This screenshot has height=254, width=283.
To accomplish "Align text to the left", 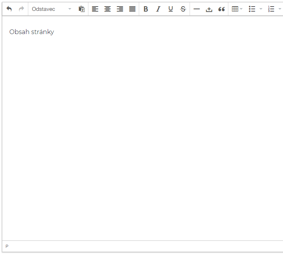I will tap(95, 9).
